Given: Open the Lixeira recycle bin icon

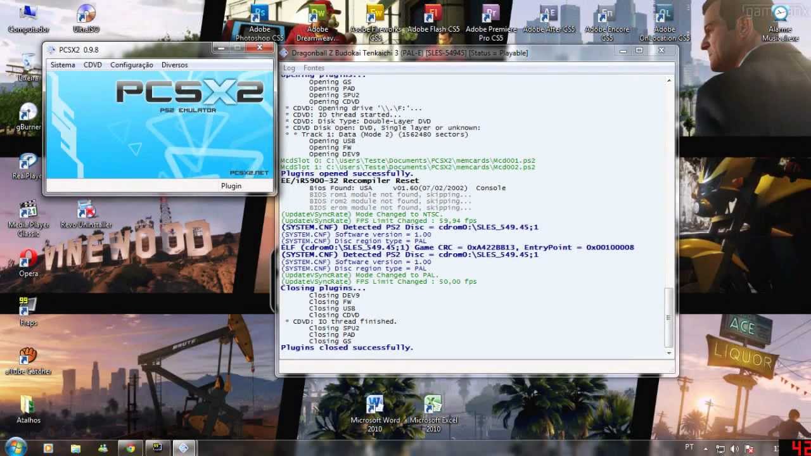Looking at the screenshot, I should (28, 67).
